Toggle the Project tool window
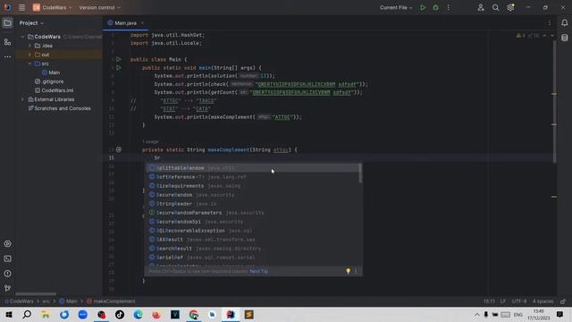This screenshot has height=322, width=572. tap(7, 23)
